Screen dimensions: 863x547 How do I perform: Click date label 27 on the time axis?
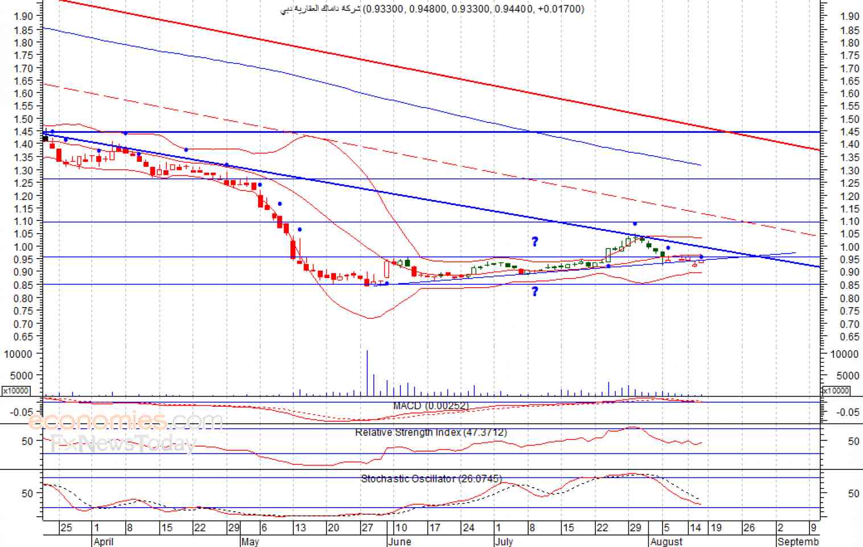coord(367,528)
